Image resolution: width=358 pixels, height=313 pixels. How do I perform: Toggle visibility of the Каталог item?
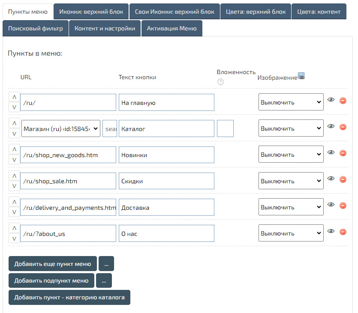pos(331,126)
